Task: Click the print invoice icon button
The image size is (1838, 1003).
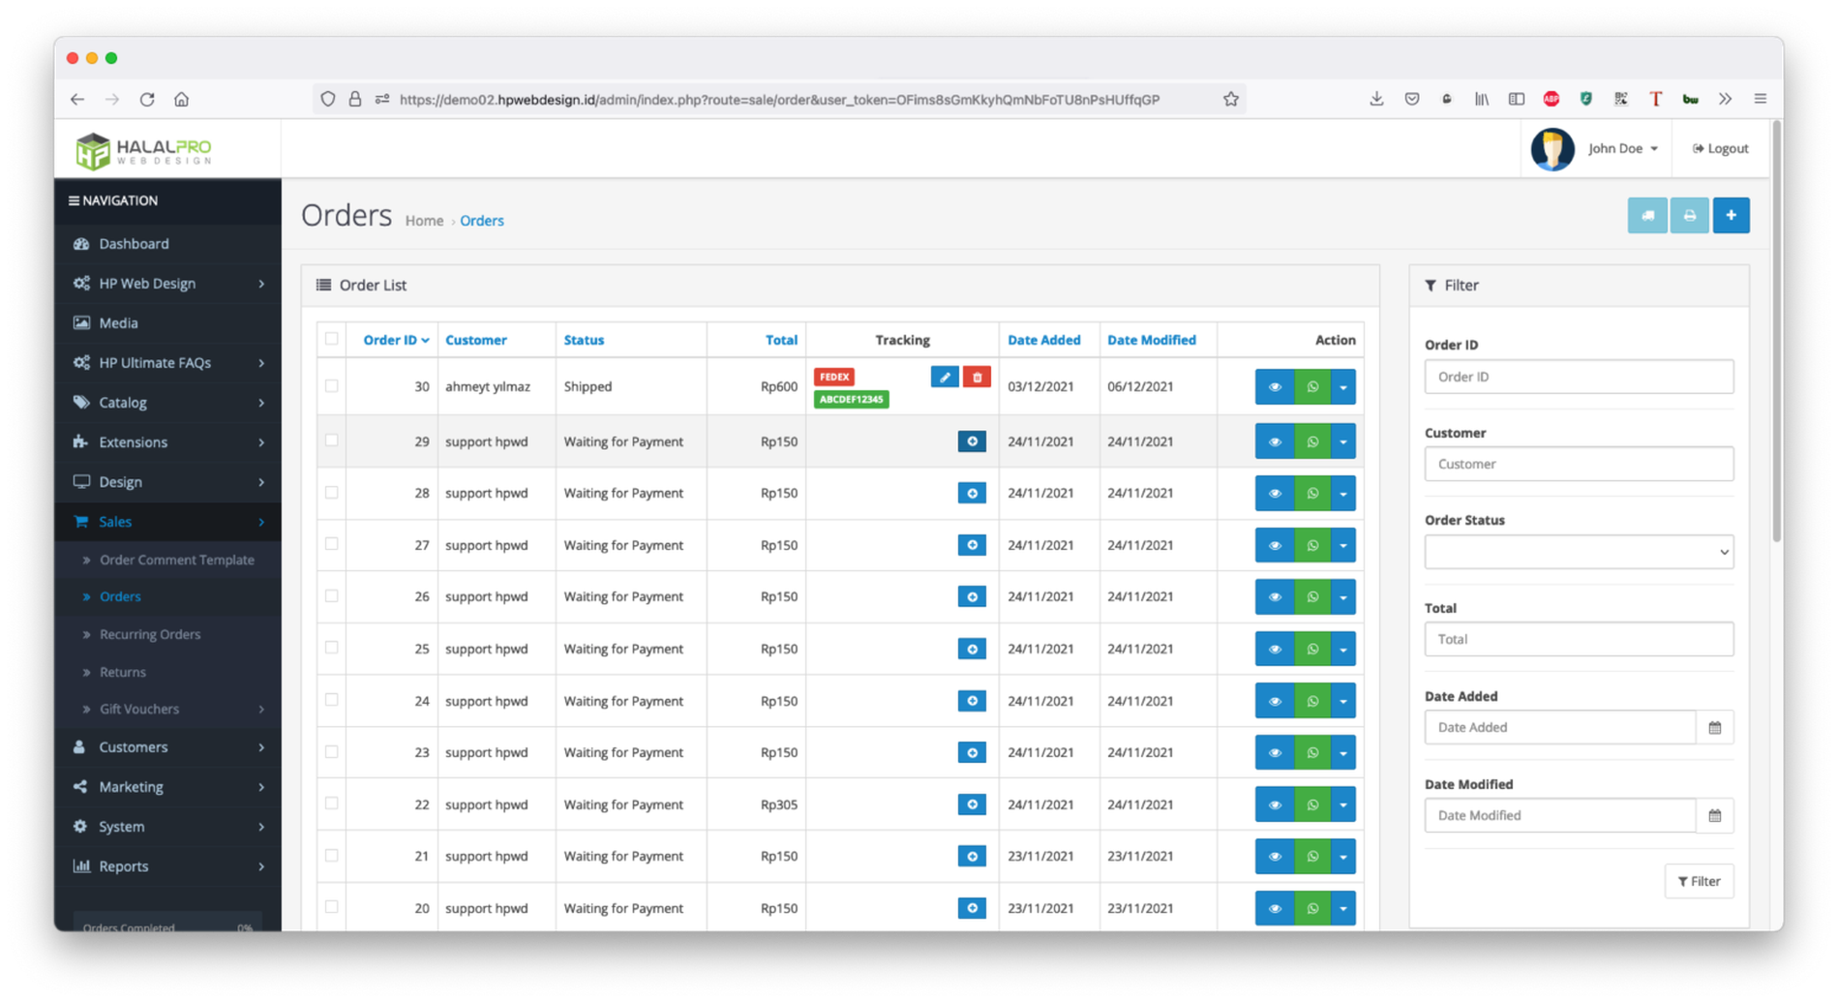Action: (1689, 216)
